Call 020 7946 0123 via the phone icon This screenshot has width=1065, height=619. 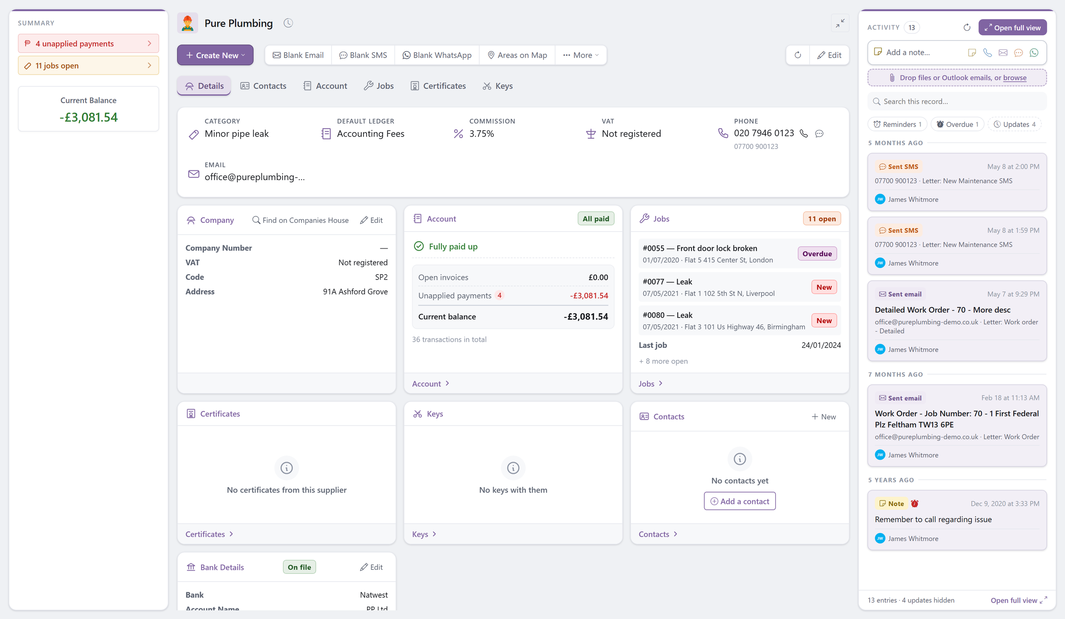pos(804,134)
